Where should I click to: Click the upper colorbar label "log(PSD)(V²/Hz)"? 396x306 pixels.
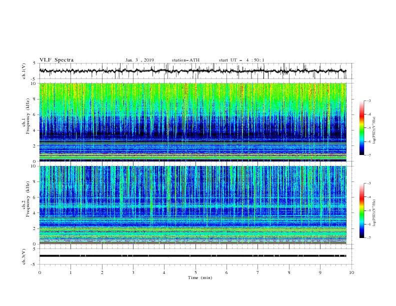374,130
